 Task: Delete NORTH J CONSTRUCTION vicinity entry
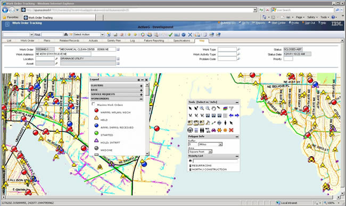click(190, 169)
